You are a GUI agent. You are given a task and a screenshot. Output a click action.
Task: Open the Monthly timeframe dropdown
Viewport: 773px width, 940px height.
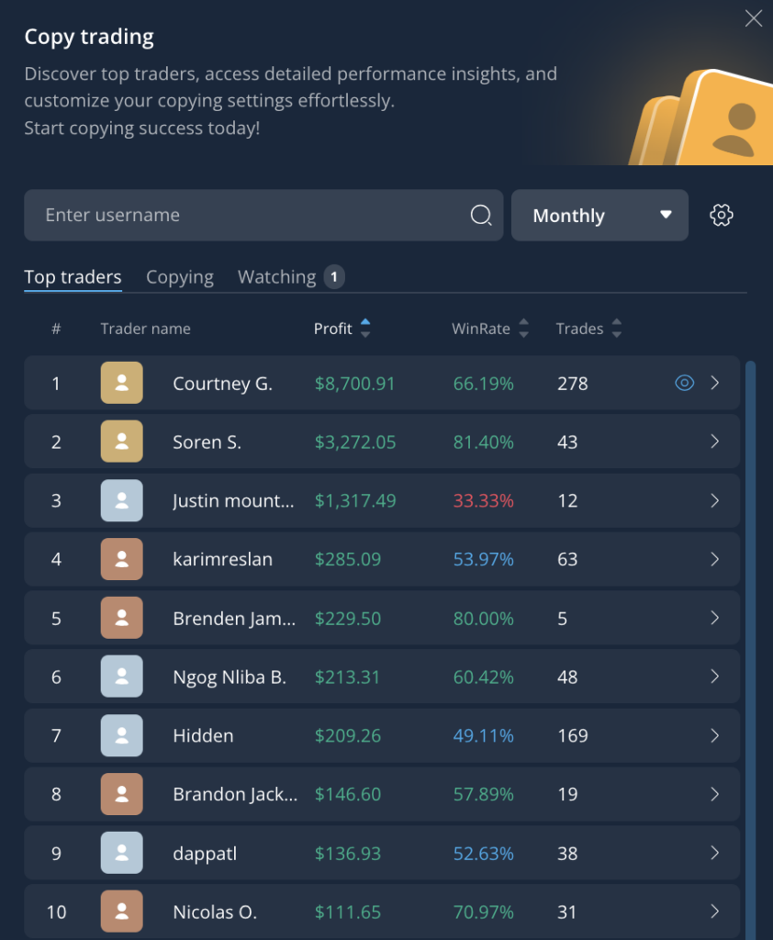coord(599,215)
